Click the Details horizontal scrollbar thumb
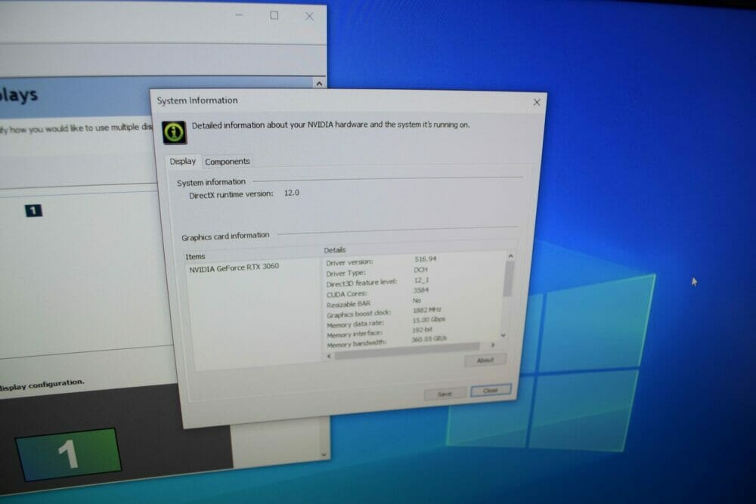Image resolution: width=756 pixels, height=504 pixels. [407, 351]
